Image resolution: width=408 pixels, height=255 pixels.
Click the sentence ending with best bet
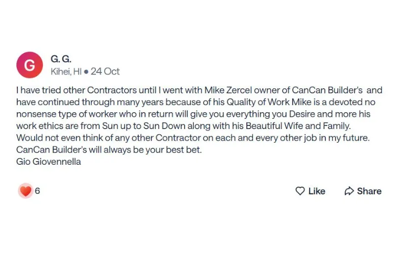pyautogui.click(x=109, y=150)
